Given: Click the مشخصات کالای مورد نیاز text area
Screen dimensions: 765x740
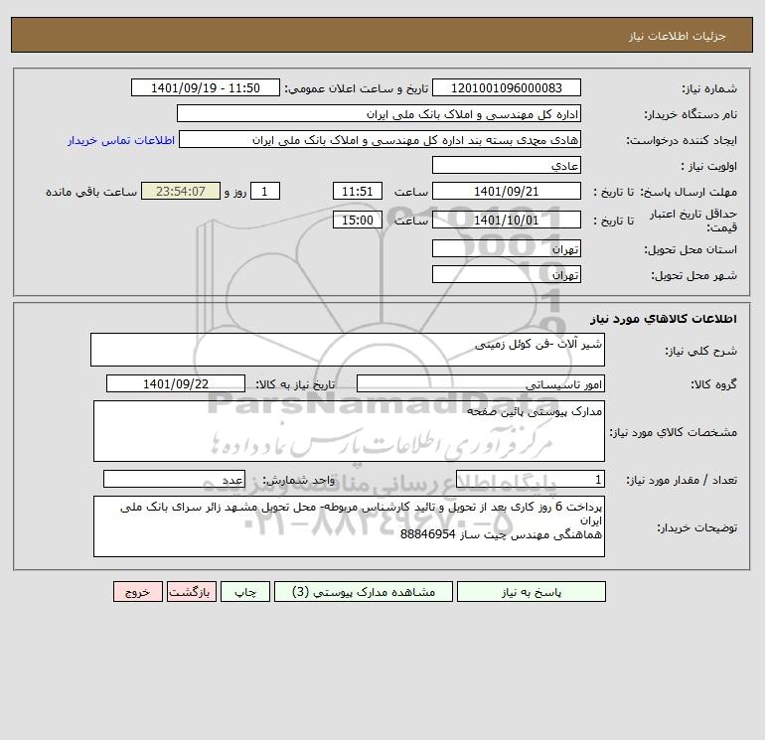Looking at the screenshot, I should tap(349, 431).
